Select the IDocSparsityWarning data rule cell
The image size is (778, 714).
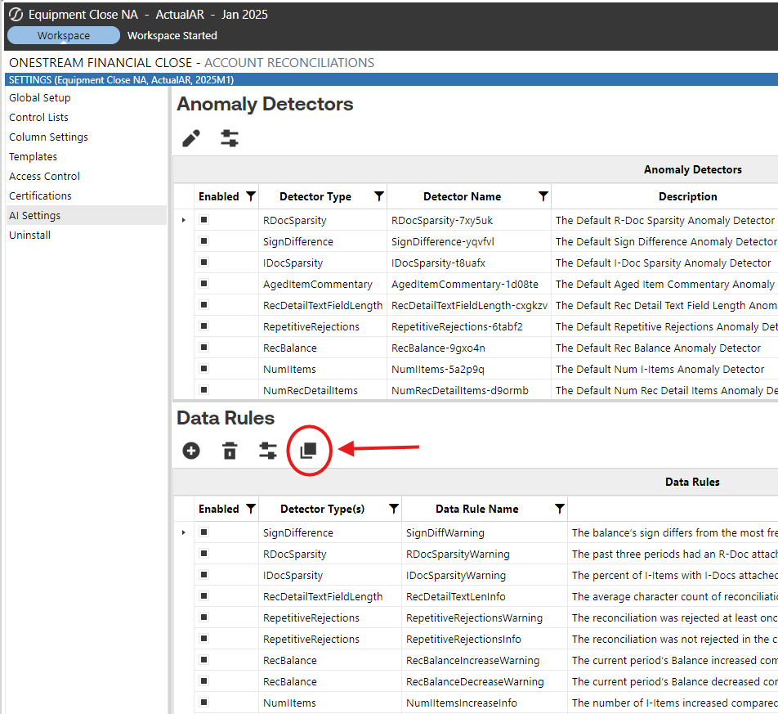click(x=485, y=575)
